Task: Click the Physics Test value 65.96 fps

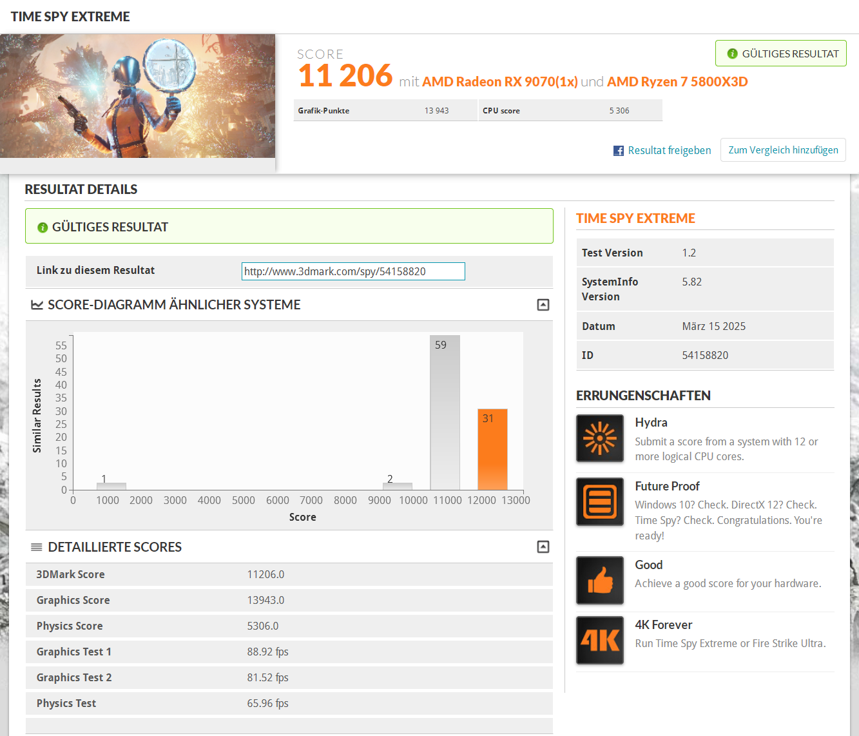Action: 267,703
